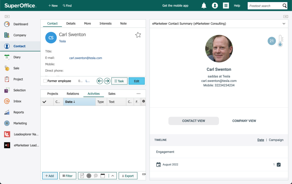Go to next contact arrow
This screenshot has width=292, height=184.
click(107, 81)
